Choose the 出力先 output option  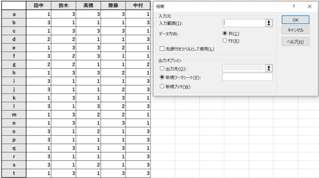(x=162, y=69)
